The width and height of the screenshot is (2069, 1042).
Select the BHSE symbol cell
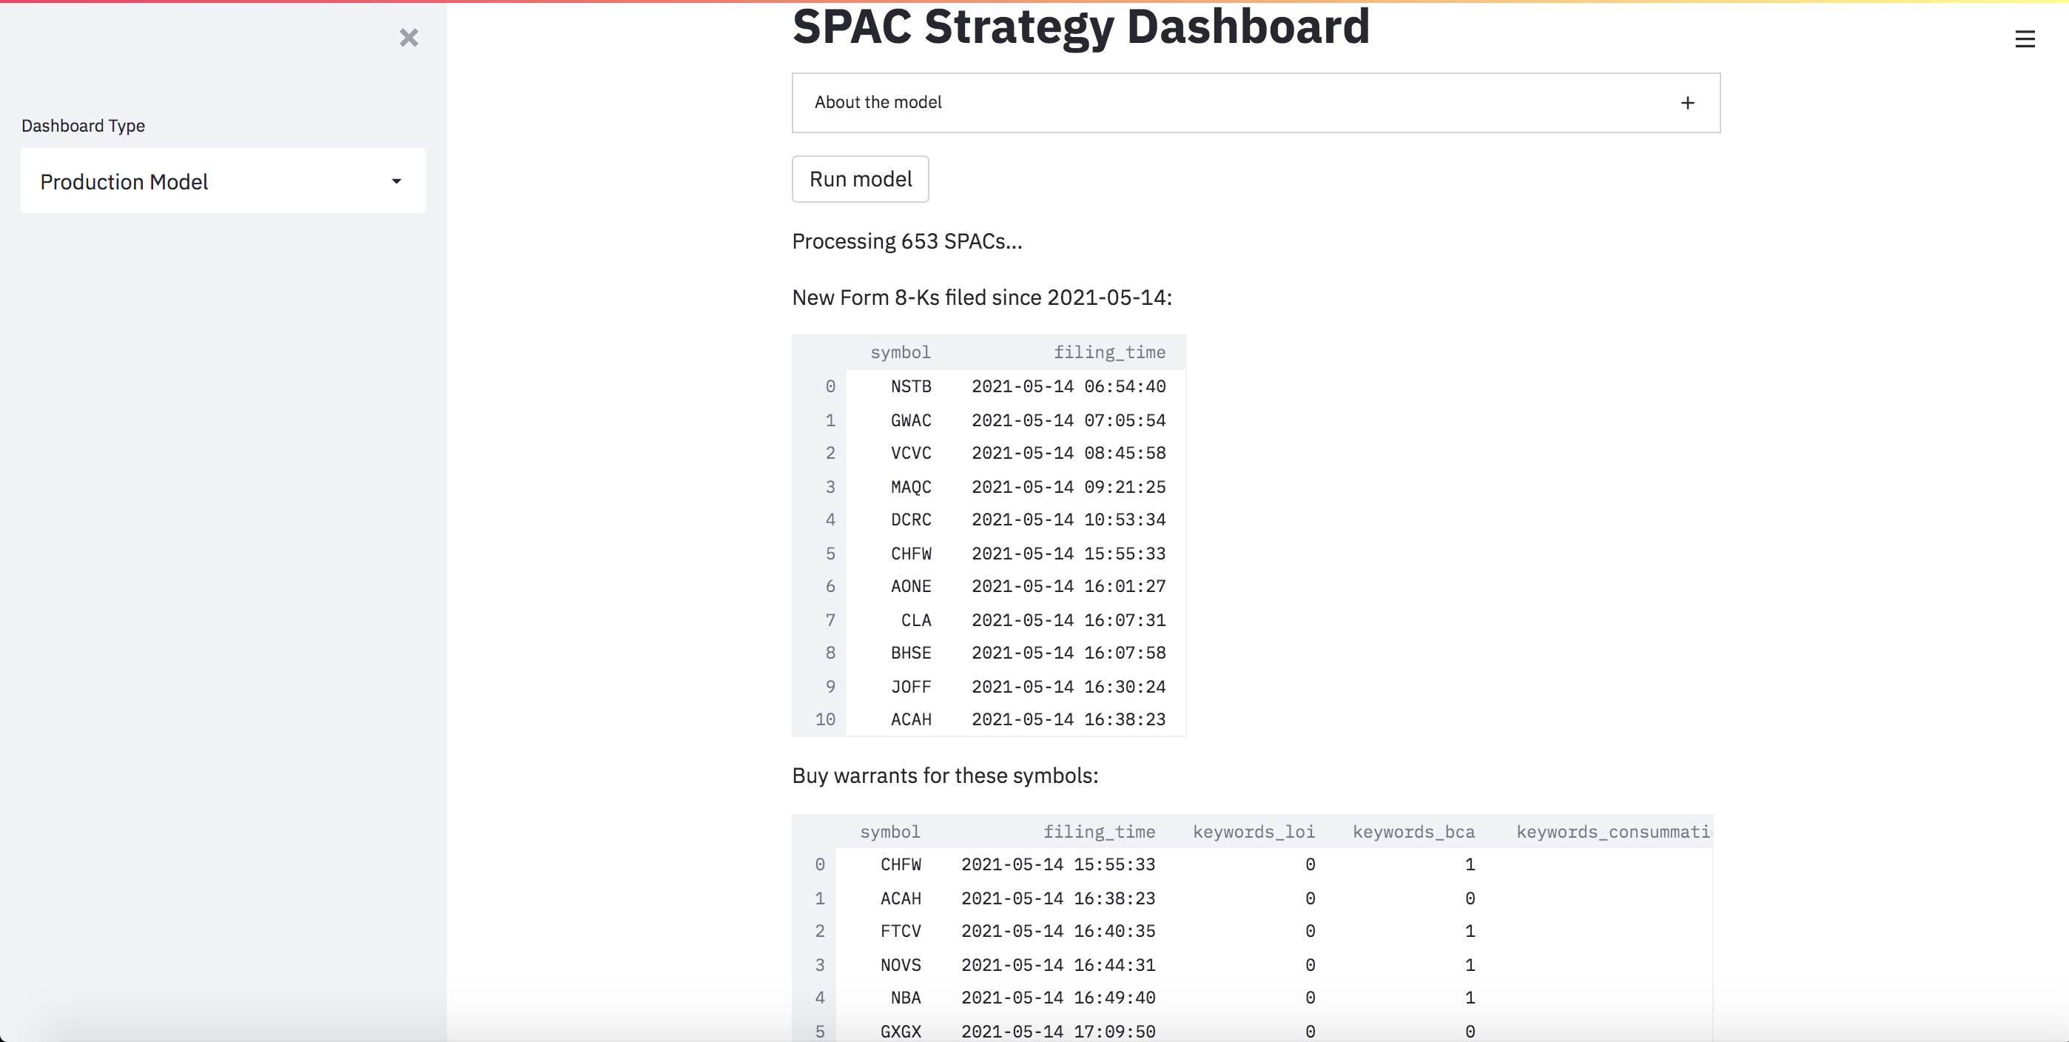(x=911, y=653)
